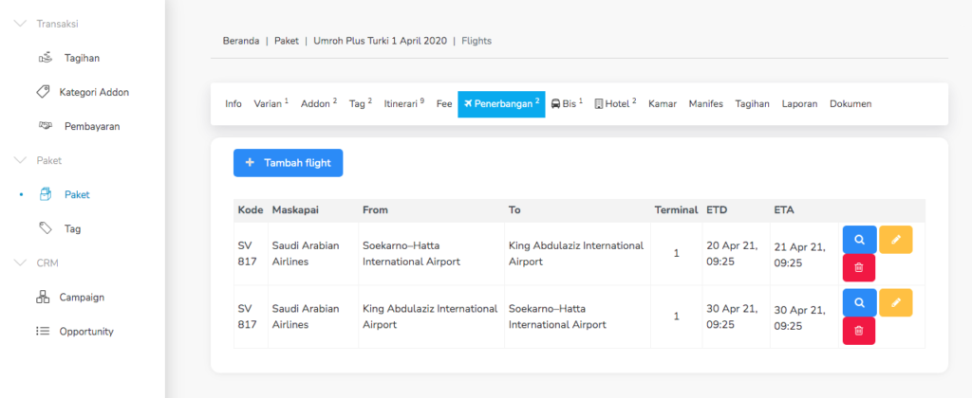
Task: Delete the first flight from Soekarno–Hatta
Action: (859, 268)
